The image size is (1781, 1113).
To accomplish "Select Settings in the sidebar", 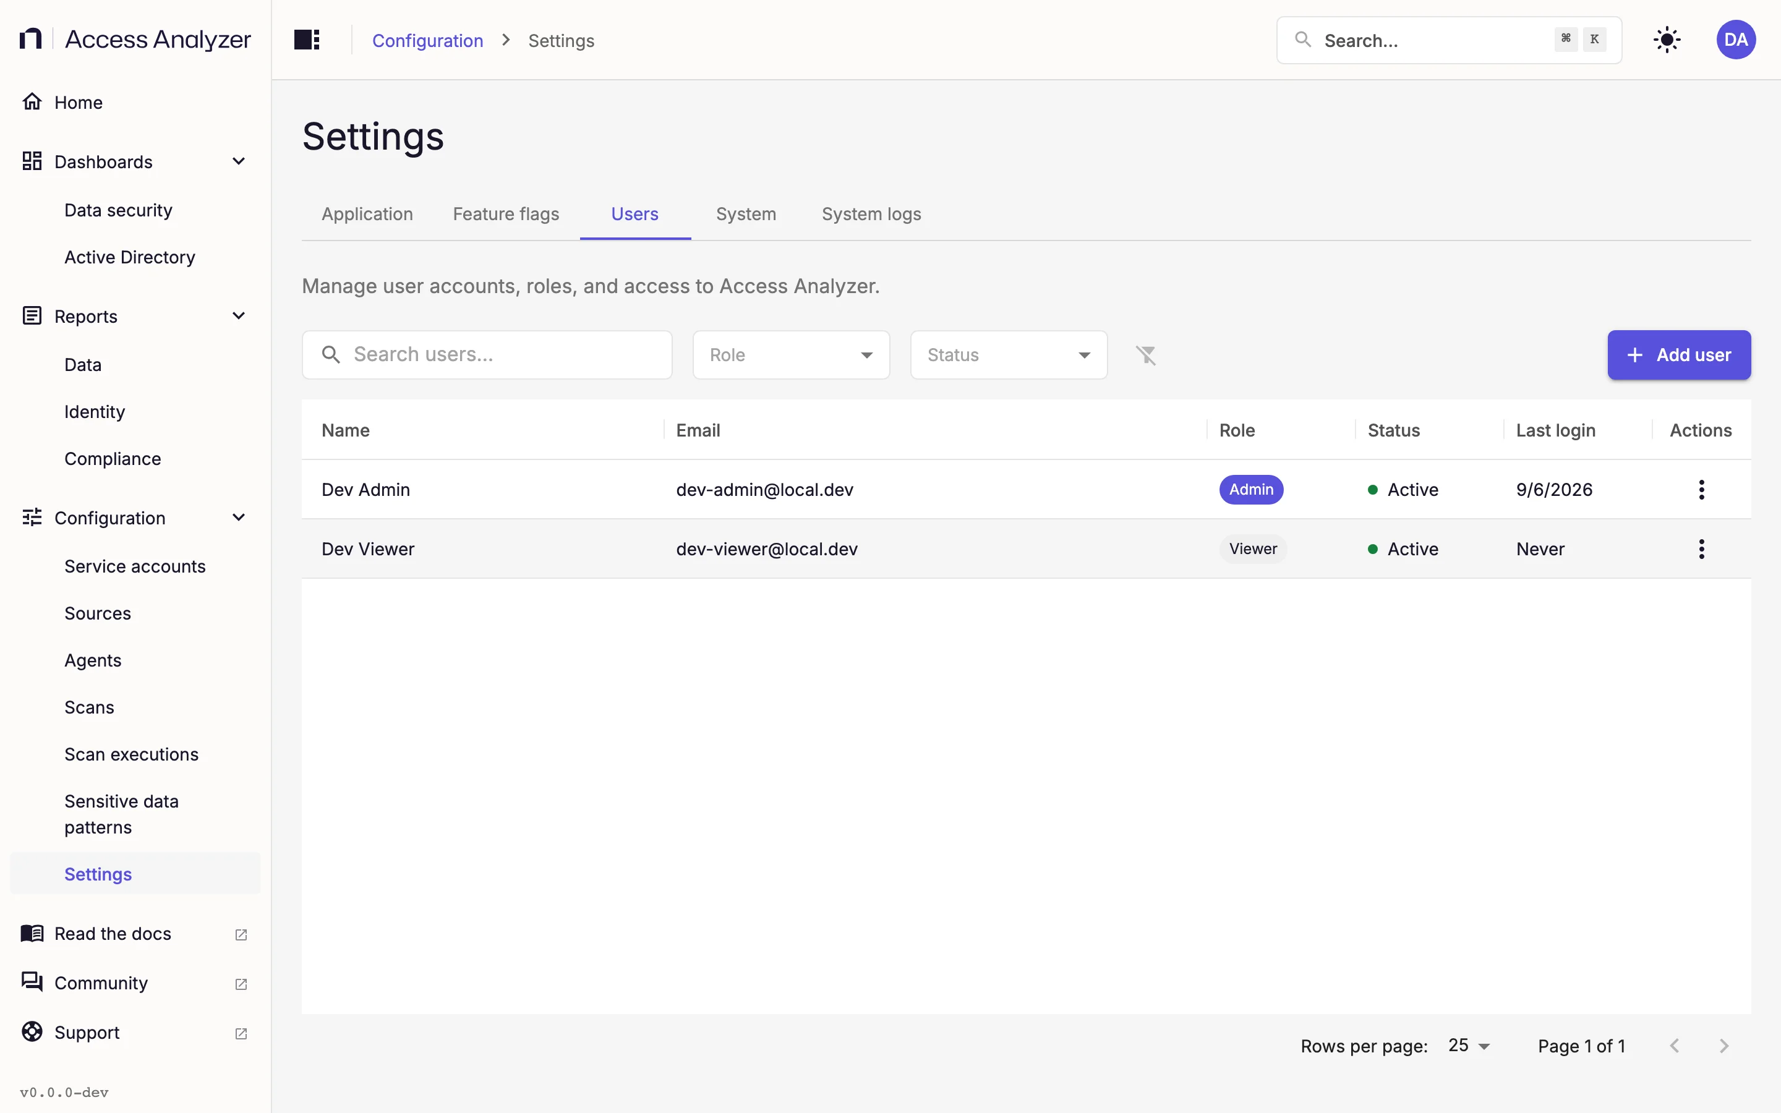I will (x=135, y=874).
